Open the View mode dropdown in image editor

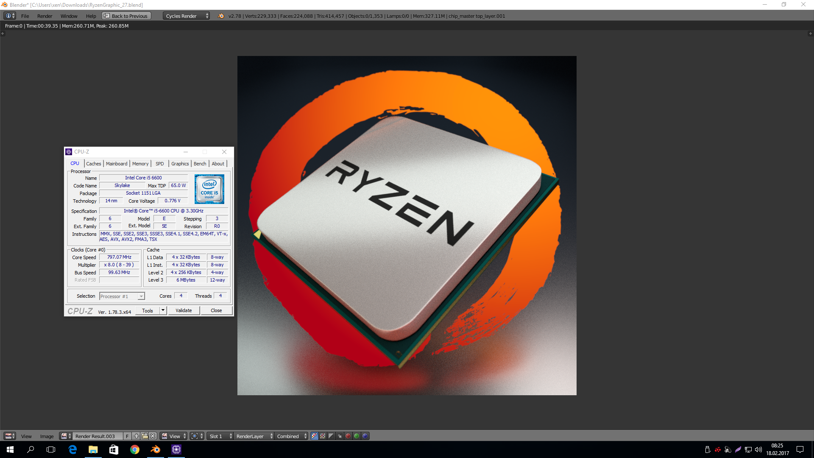click(x=174, y=436)
